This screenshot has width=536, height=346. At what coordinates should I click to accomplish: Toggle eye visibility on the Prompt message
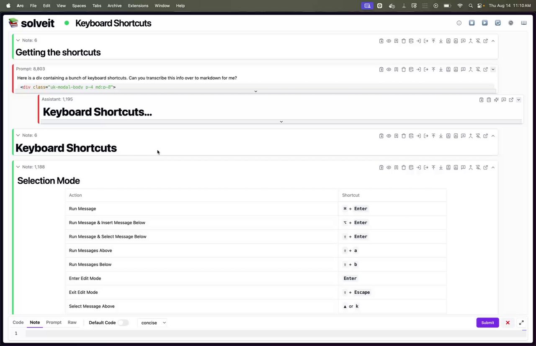tap(389, 69)
